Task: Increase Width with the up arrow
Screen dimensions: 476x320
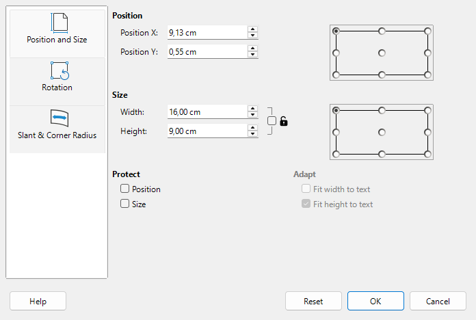Action: [252, 109]
